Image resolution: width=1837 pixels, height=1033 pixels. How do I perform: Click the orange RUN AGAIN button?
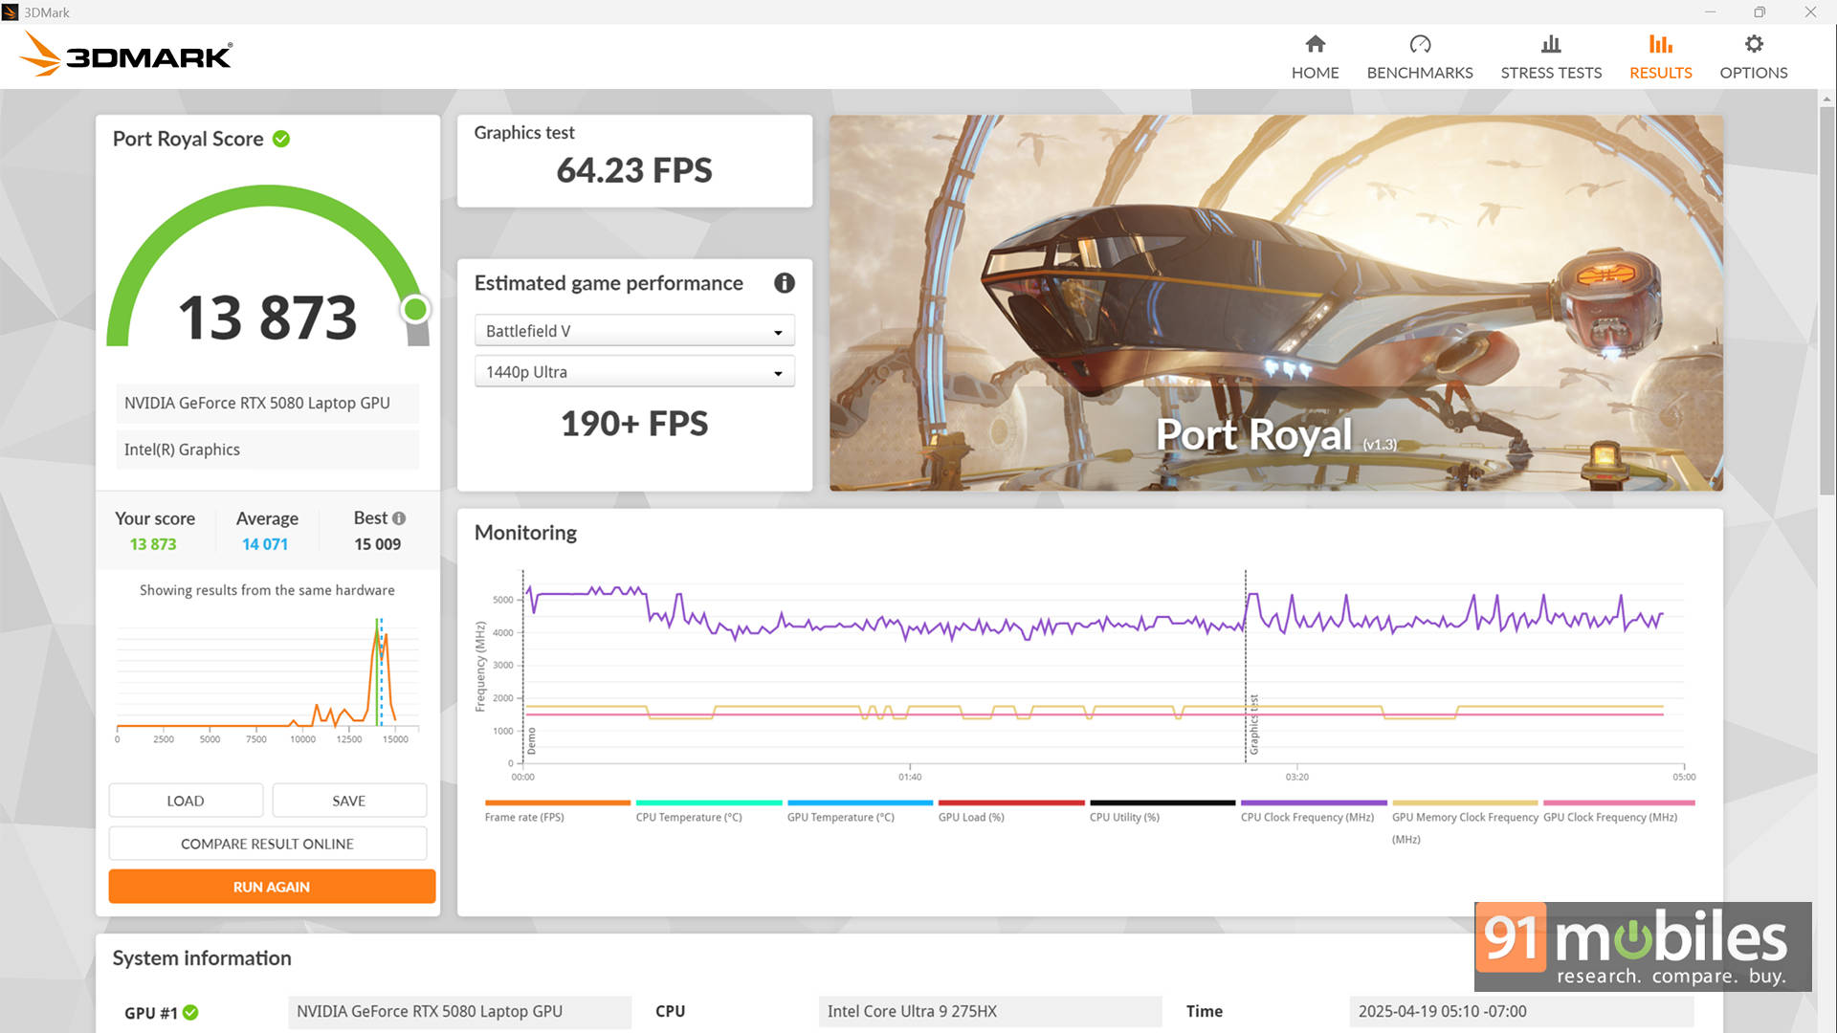click(272, 887)
